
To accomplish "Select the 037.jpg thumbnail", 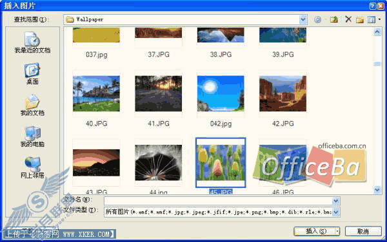I will point(96,35).
